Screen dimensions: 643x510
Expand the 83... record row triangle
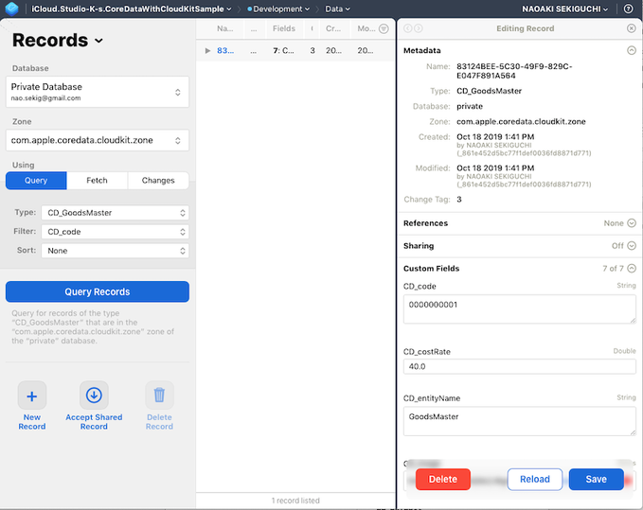pos(207,50)
